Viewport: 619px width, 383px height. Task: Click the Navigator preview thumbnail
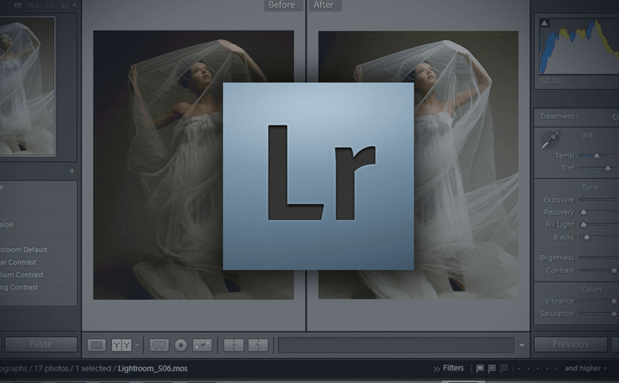27,86
